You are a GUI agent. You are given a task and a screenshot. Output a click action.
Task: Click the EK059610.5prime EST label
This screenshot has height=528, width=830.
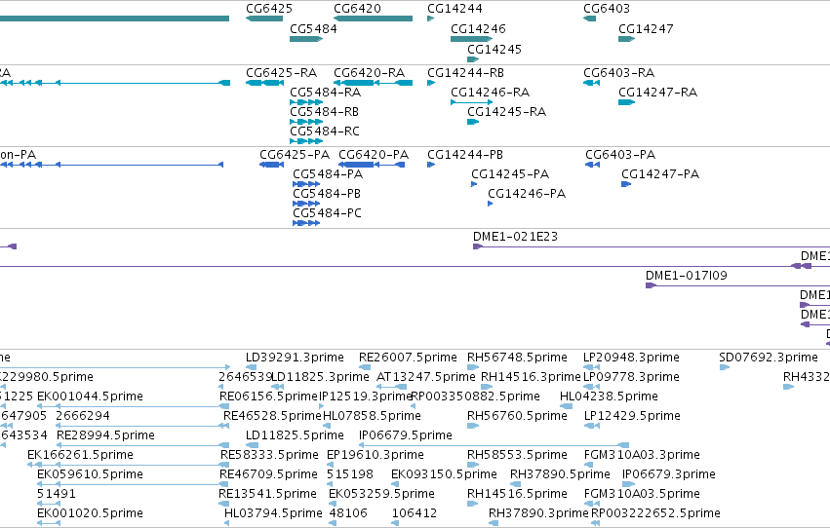90,475
